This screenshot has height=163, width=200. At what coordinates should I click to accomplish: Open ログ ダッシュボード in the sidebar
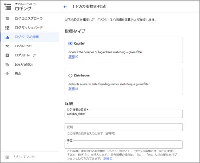coord(30,28)
